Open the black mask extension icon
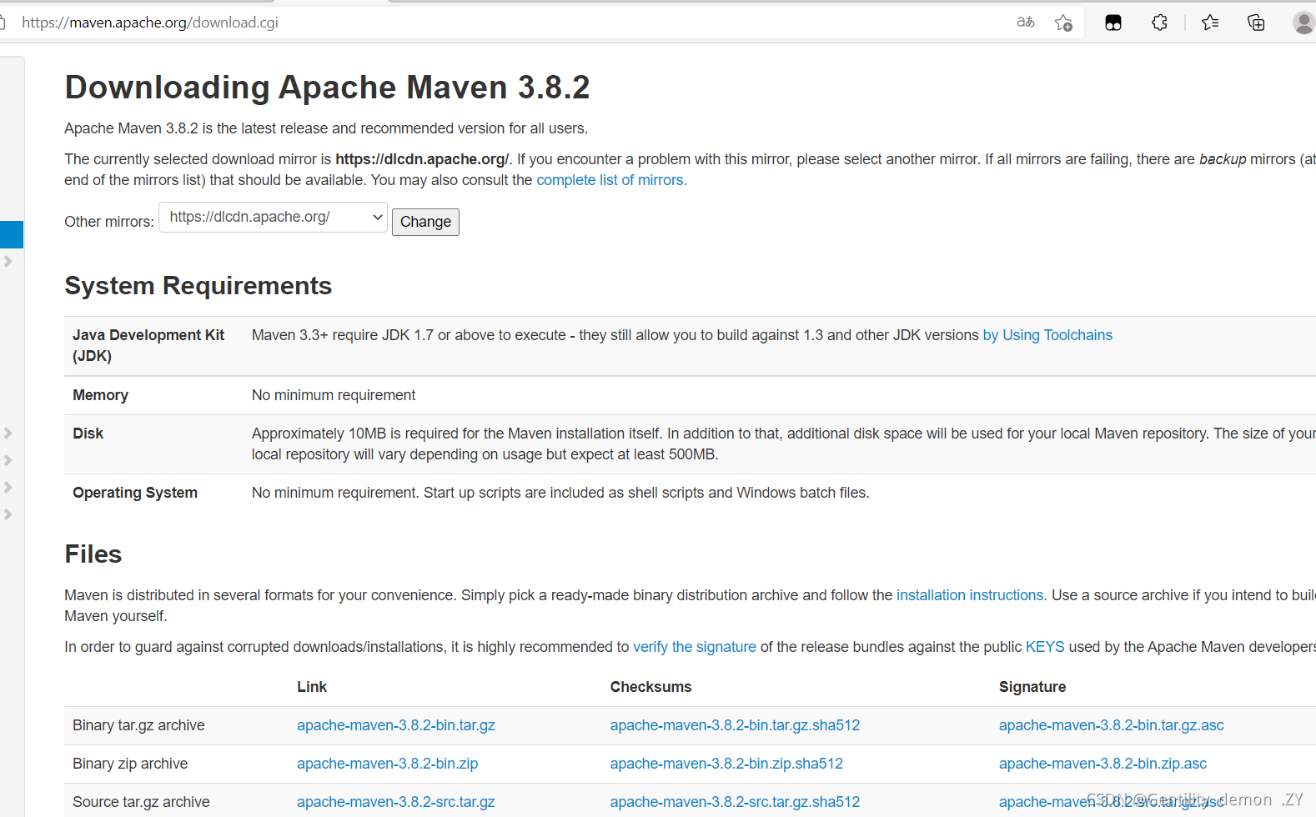 tap(1113, 23)
